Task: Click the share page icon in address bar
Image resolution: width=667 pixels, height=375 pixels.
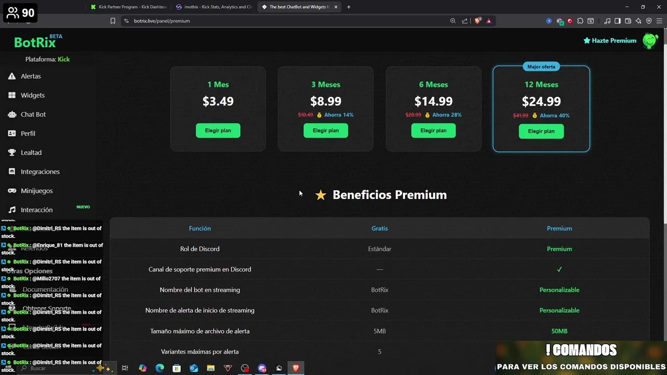Action: (x=465, y=21)
